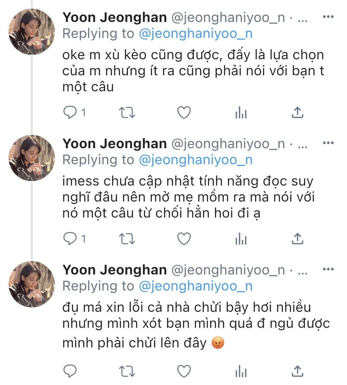Open more options menu on the second tweet
This screenshot has height=385, width=347.
pos(328,143)
